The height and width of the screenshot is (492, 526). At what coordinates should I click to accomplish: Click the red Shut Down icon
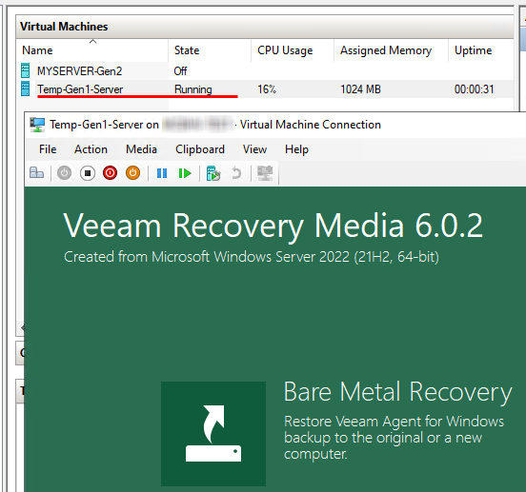click(x=110, y=173)
